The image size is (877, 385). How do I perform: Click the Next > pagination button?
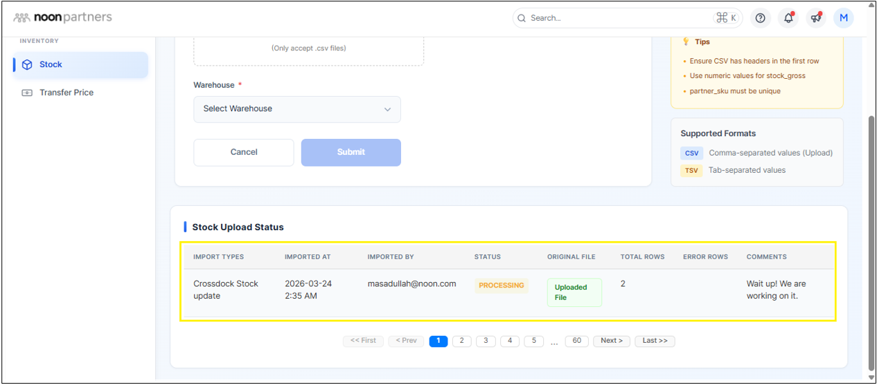611,341
